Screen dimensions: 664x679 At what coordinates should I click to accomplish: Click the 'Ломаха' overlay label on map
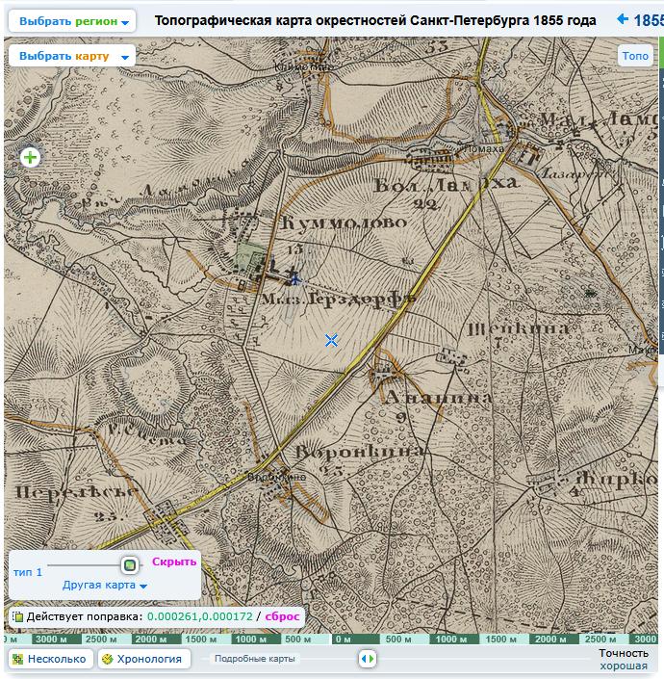(x=484, y=149)
